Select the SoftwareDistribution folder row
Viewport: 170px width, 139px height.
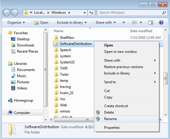[x=73, y=44]
